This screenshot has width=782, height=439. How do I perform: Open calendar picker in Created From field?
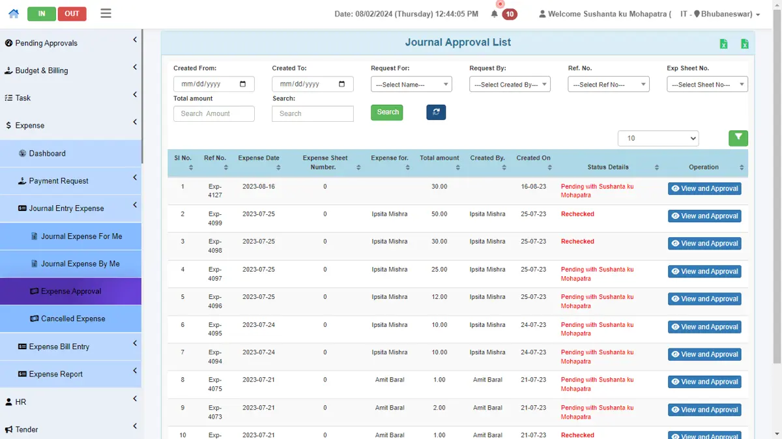point(243,84)
